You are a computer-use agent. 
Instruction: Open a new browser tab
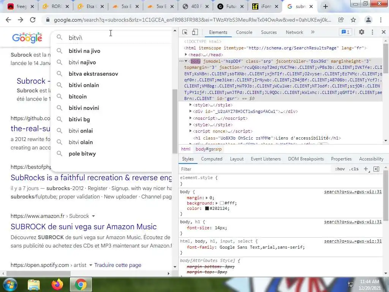click(326, 7)
